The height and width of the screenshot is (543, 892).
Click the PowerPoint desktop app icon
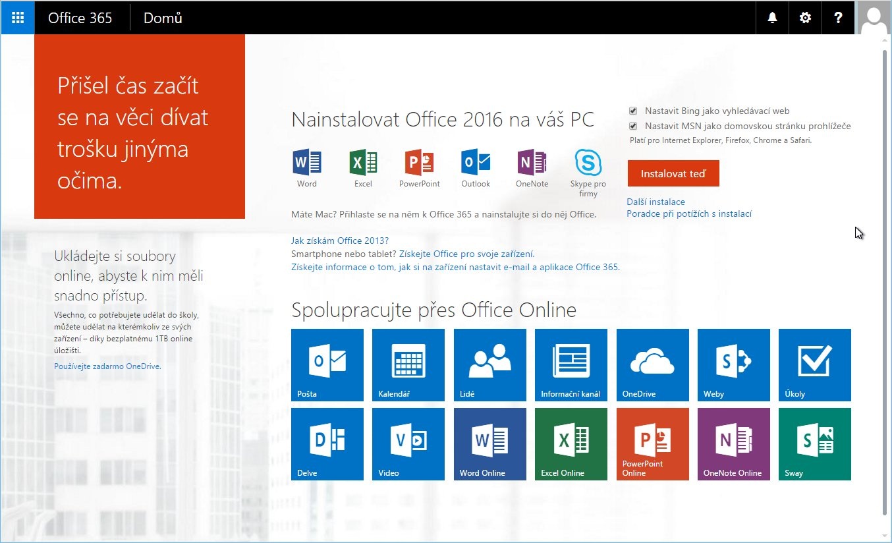coord(420,162)
